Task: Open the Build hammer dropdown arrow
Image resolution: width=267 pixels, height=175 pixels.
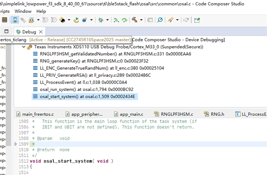Action: click(x=141, y=20)
